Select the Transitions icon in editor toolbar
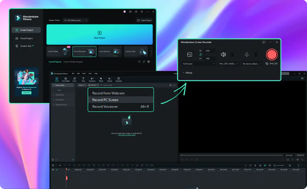This screenshot has width=307, height=189. (92, 79)
